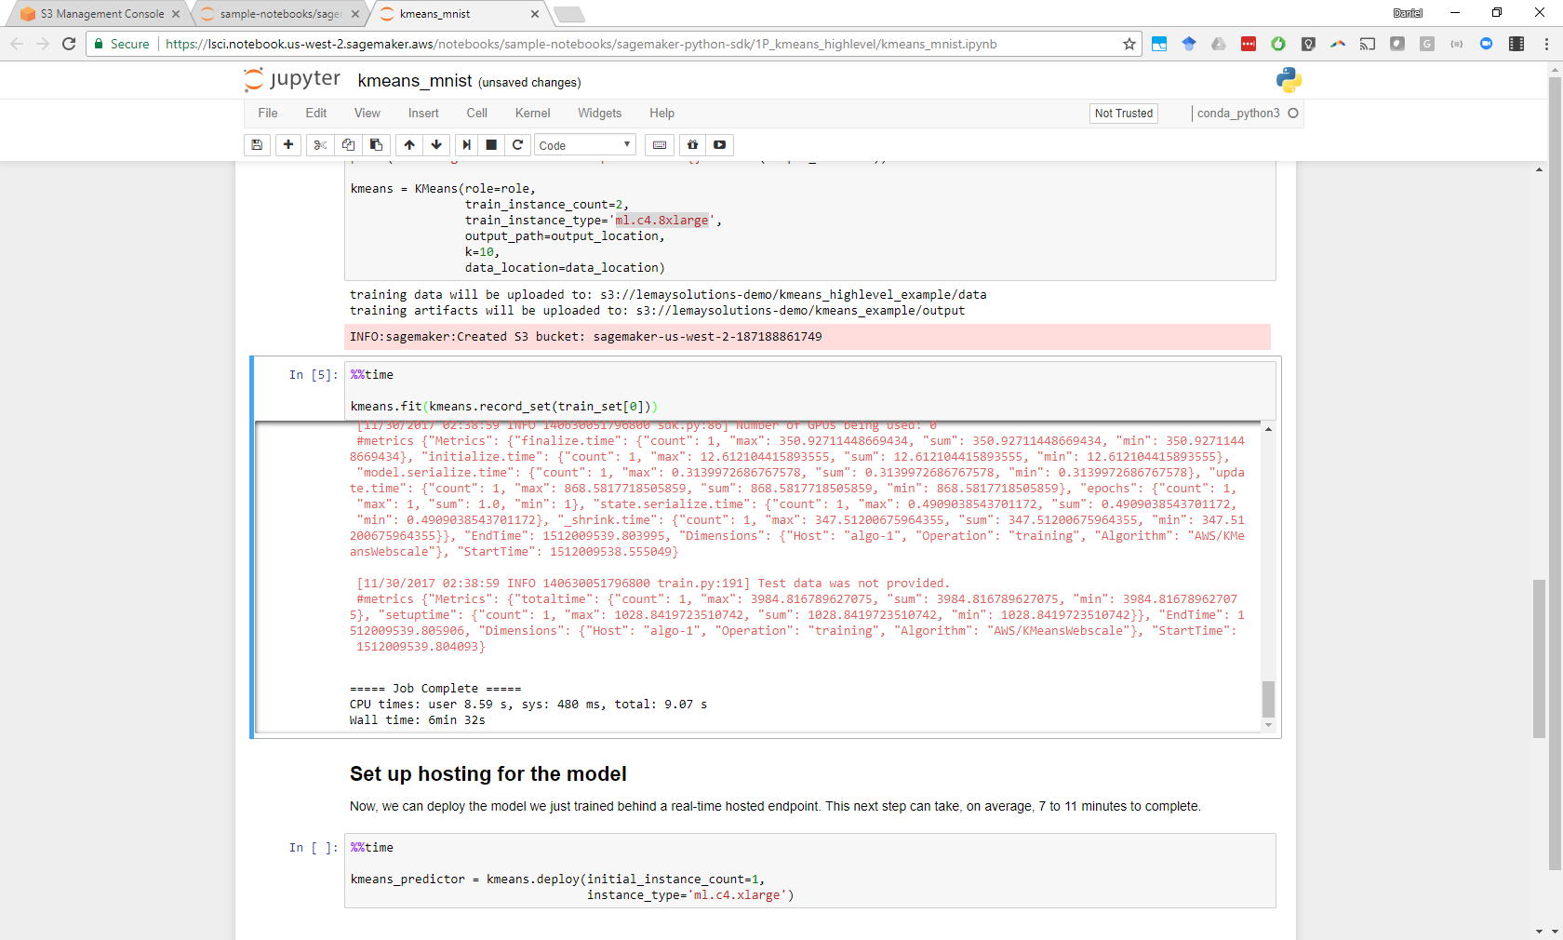Close the kmeans_mnist browser tab
This screenshot has width=1563, height=940.
pyautogui.click(x=535, y=14)
